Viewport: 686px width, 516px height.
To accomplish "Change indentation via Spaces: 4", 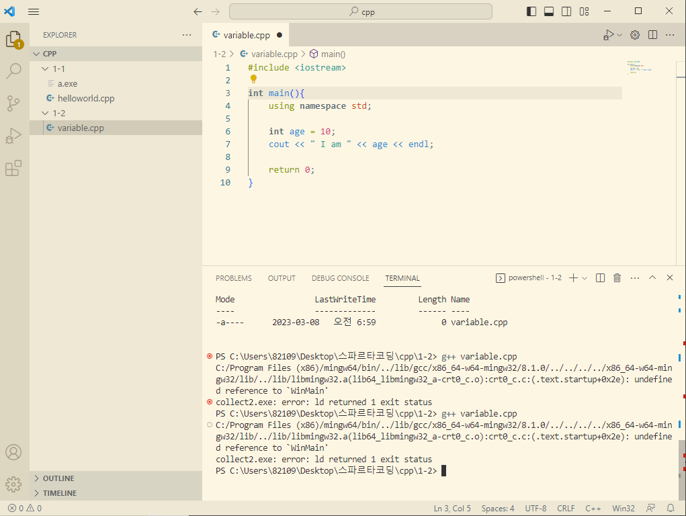I will pyautogui.click(x=498, y=509).
